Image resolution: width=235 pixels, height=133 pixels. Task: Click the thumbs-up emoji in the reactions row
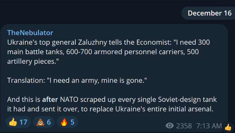(x=13, y=122)
